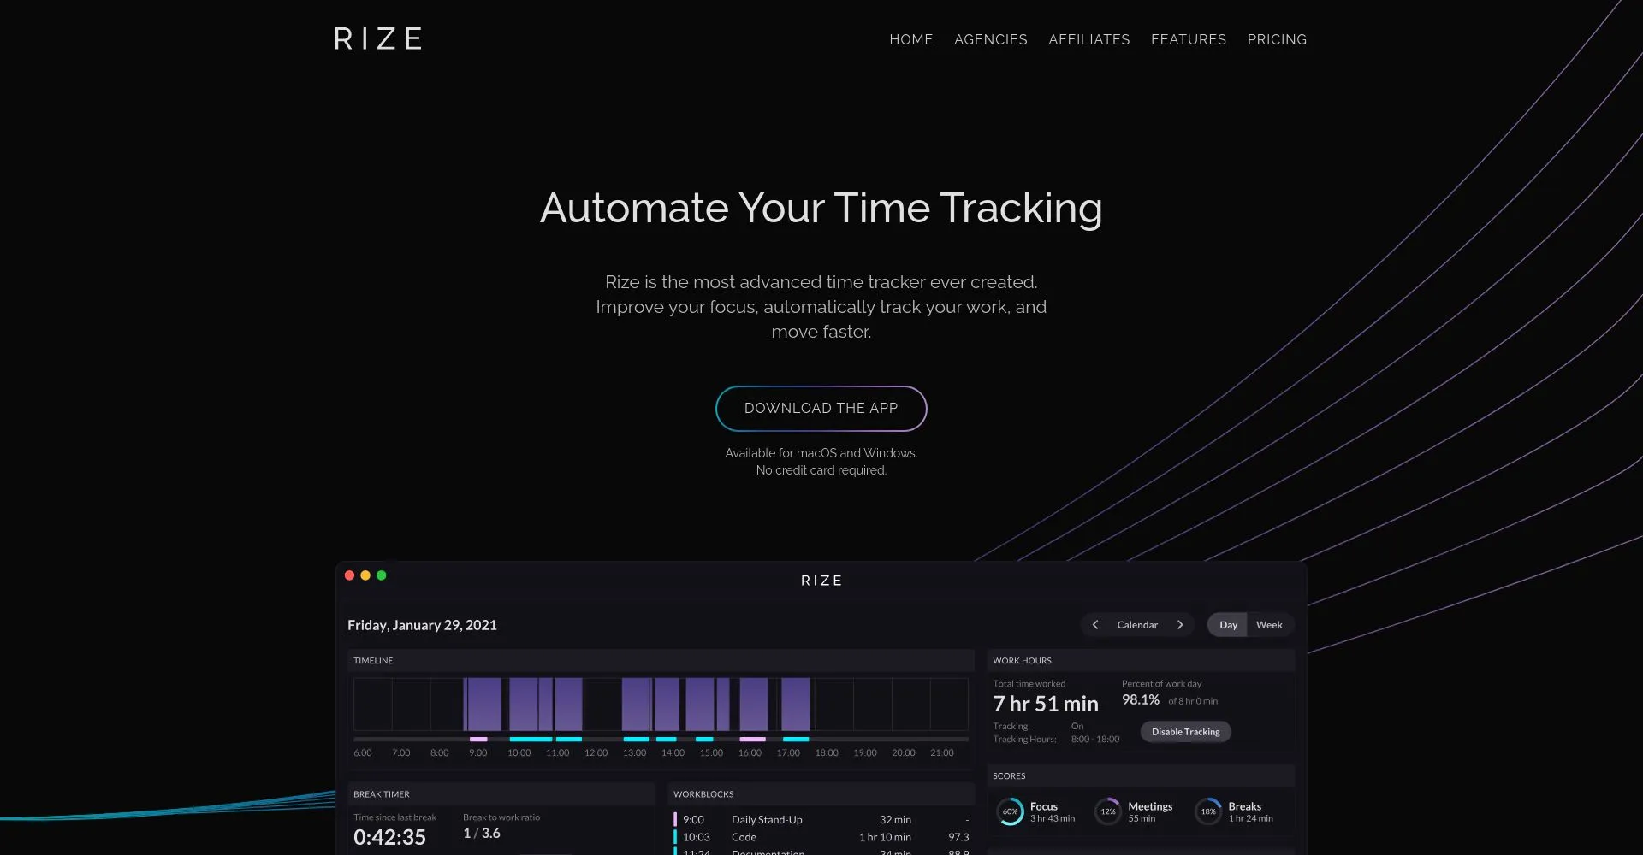Click the 12:00 timeline hour label
Screen dimensions: 1643x855
coord(596,753)
